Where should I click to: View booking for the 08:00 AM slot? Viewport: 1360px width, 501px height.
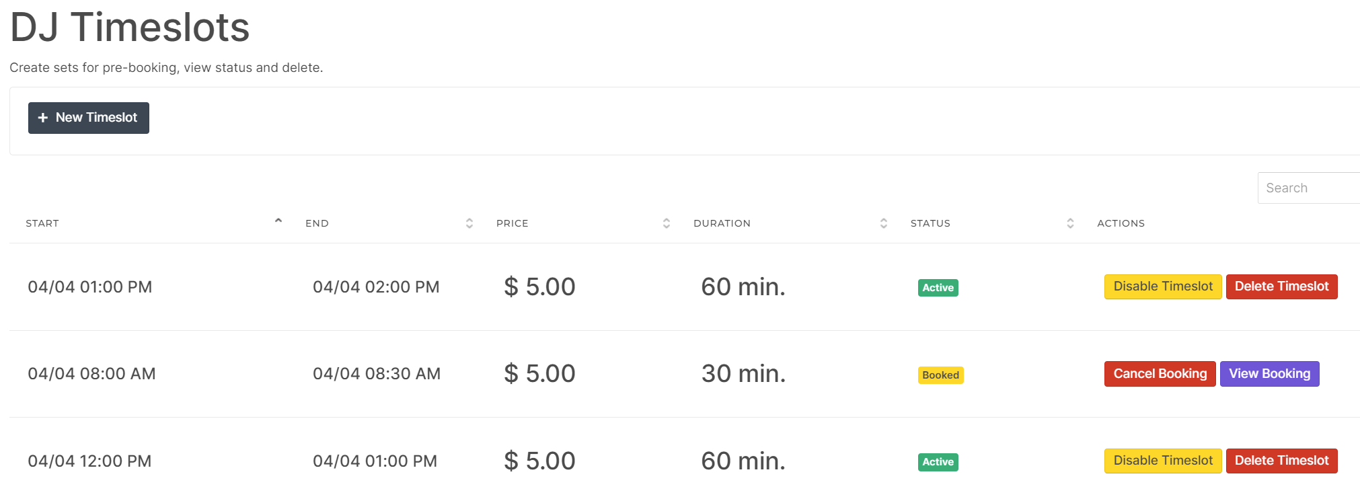pos(1269,374)
